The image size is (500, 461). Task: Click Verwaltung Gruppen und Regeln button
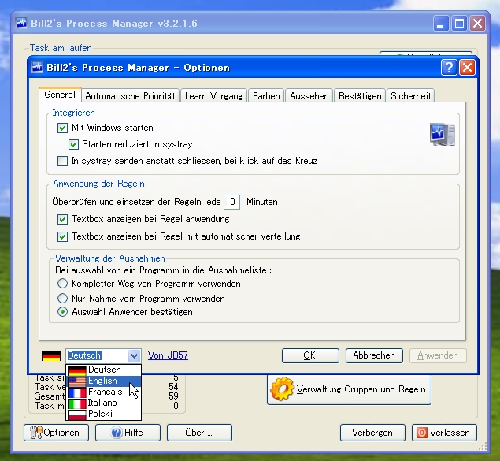pyautogui.click(x=349, y=389)
